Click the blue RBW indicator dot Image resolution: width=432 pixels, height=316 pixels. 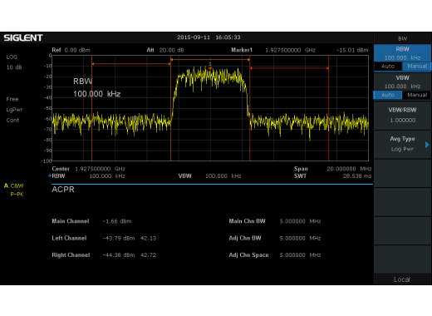click(50, 175)
